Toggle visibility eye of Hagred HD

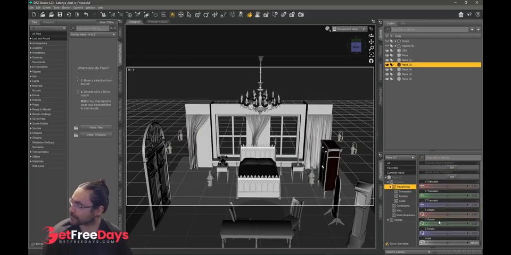[x=387, y=46]
